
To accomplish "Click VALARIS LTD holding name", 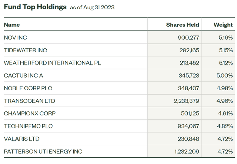I will coord(21,139).
